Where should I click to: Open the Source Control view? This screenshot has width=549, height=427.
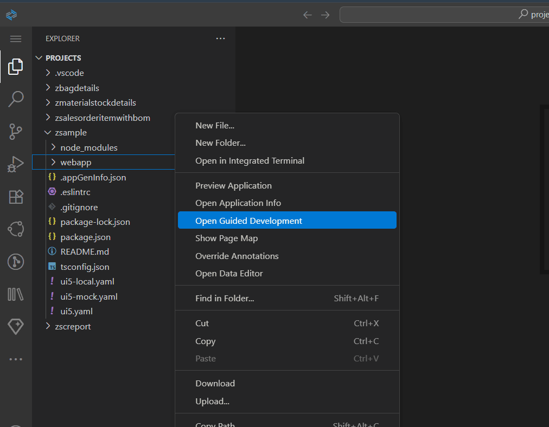click(16, 132)
